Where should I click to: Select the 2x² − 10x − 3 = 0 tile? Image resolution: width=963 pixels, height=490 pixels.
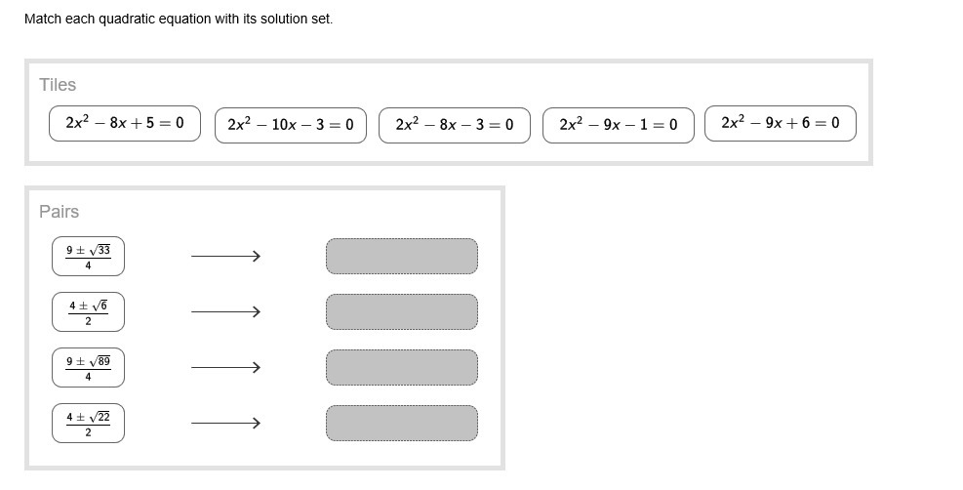tap(291, 125)
